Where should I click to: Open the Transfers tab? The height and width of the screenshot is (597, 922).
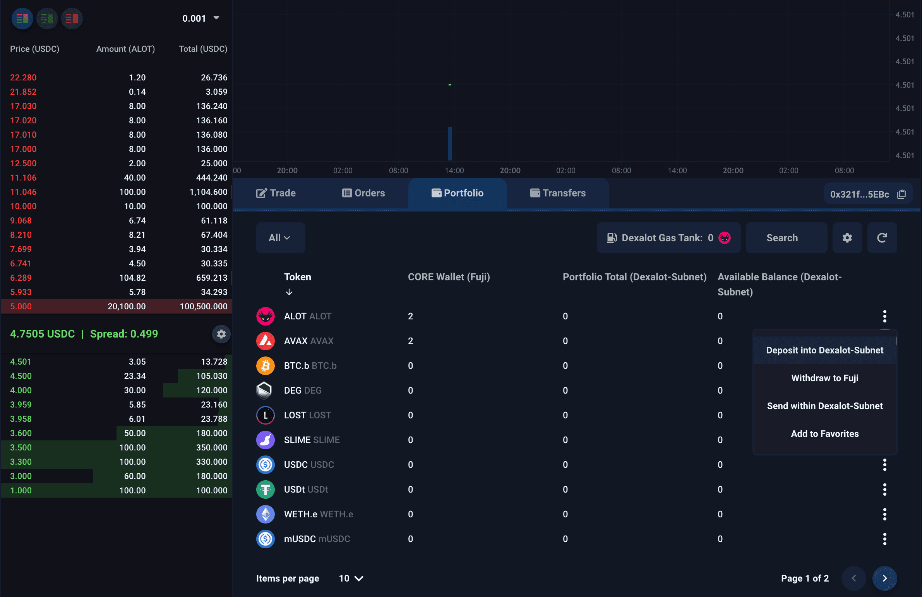558,193
